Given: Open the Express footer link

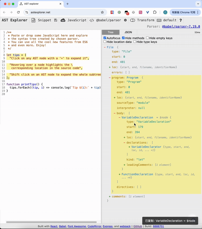Looking at the screenshot, I should 108,226.
